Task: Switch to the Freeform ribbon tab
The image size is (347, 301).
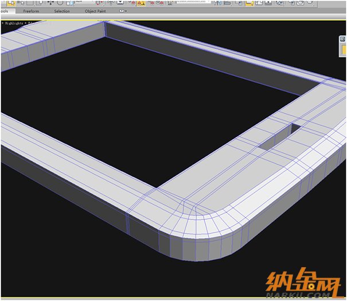Action: [31, 11]
